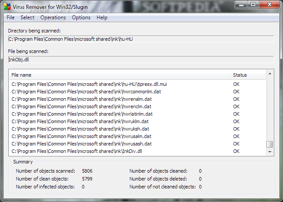Open the Operations menu
This screenshot has width=283, height=202.
(x=53, y=18)
